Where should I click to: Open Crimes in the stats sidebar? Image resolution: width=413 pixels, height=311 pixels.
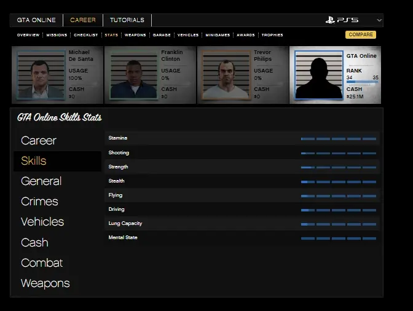(x=39, y=202)
